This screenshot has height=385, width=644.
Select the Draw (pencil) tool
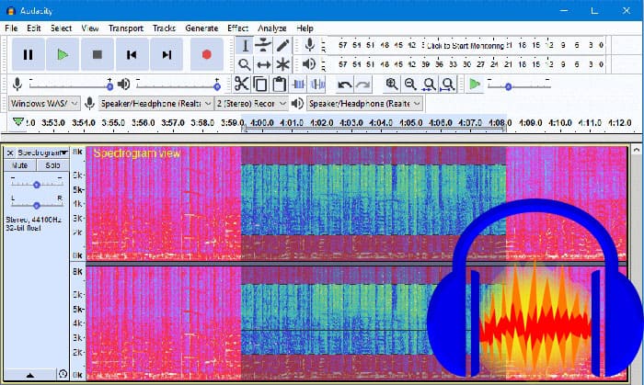pos(282,46)
